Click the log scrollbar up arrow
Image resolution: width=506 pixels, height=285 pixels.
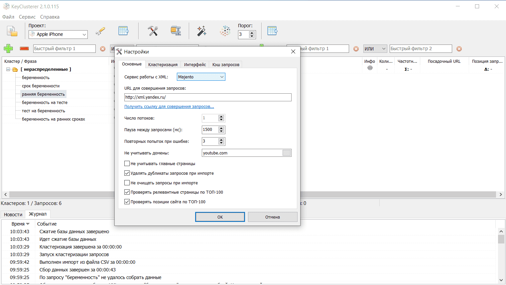click(501, 231)
